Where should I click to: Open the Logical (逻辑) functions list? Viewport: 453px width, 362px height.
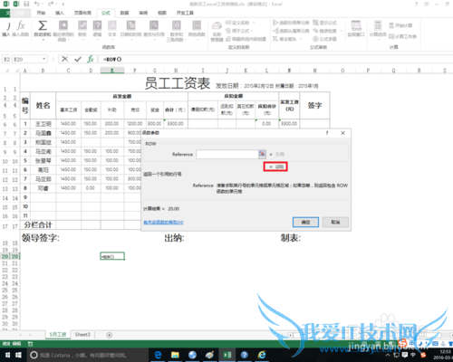pyautogui.click(x=97, y=29)
